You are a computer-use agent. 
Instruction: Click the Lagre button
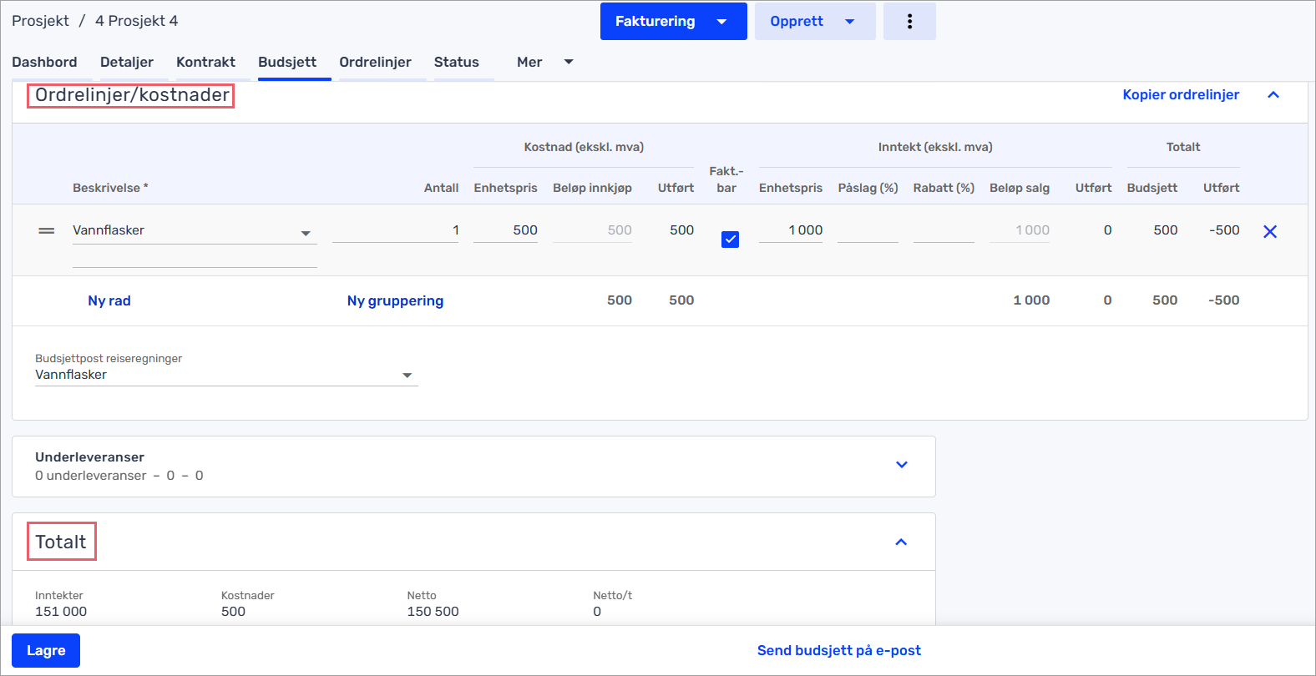pyautogui.click(x=46, y=650)
